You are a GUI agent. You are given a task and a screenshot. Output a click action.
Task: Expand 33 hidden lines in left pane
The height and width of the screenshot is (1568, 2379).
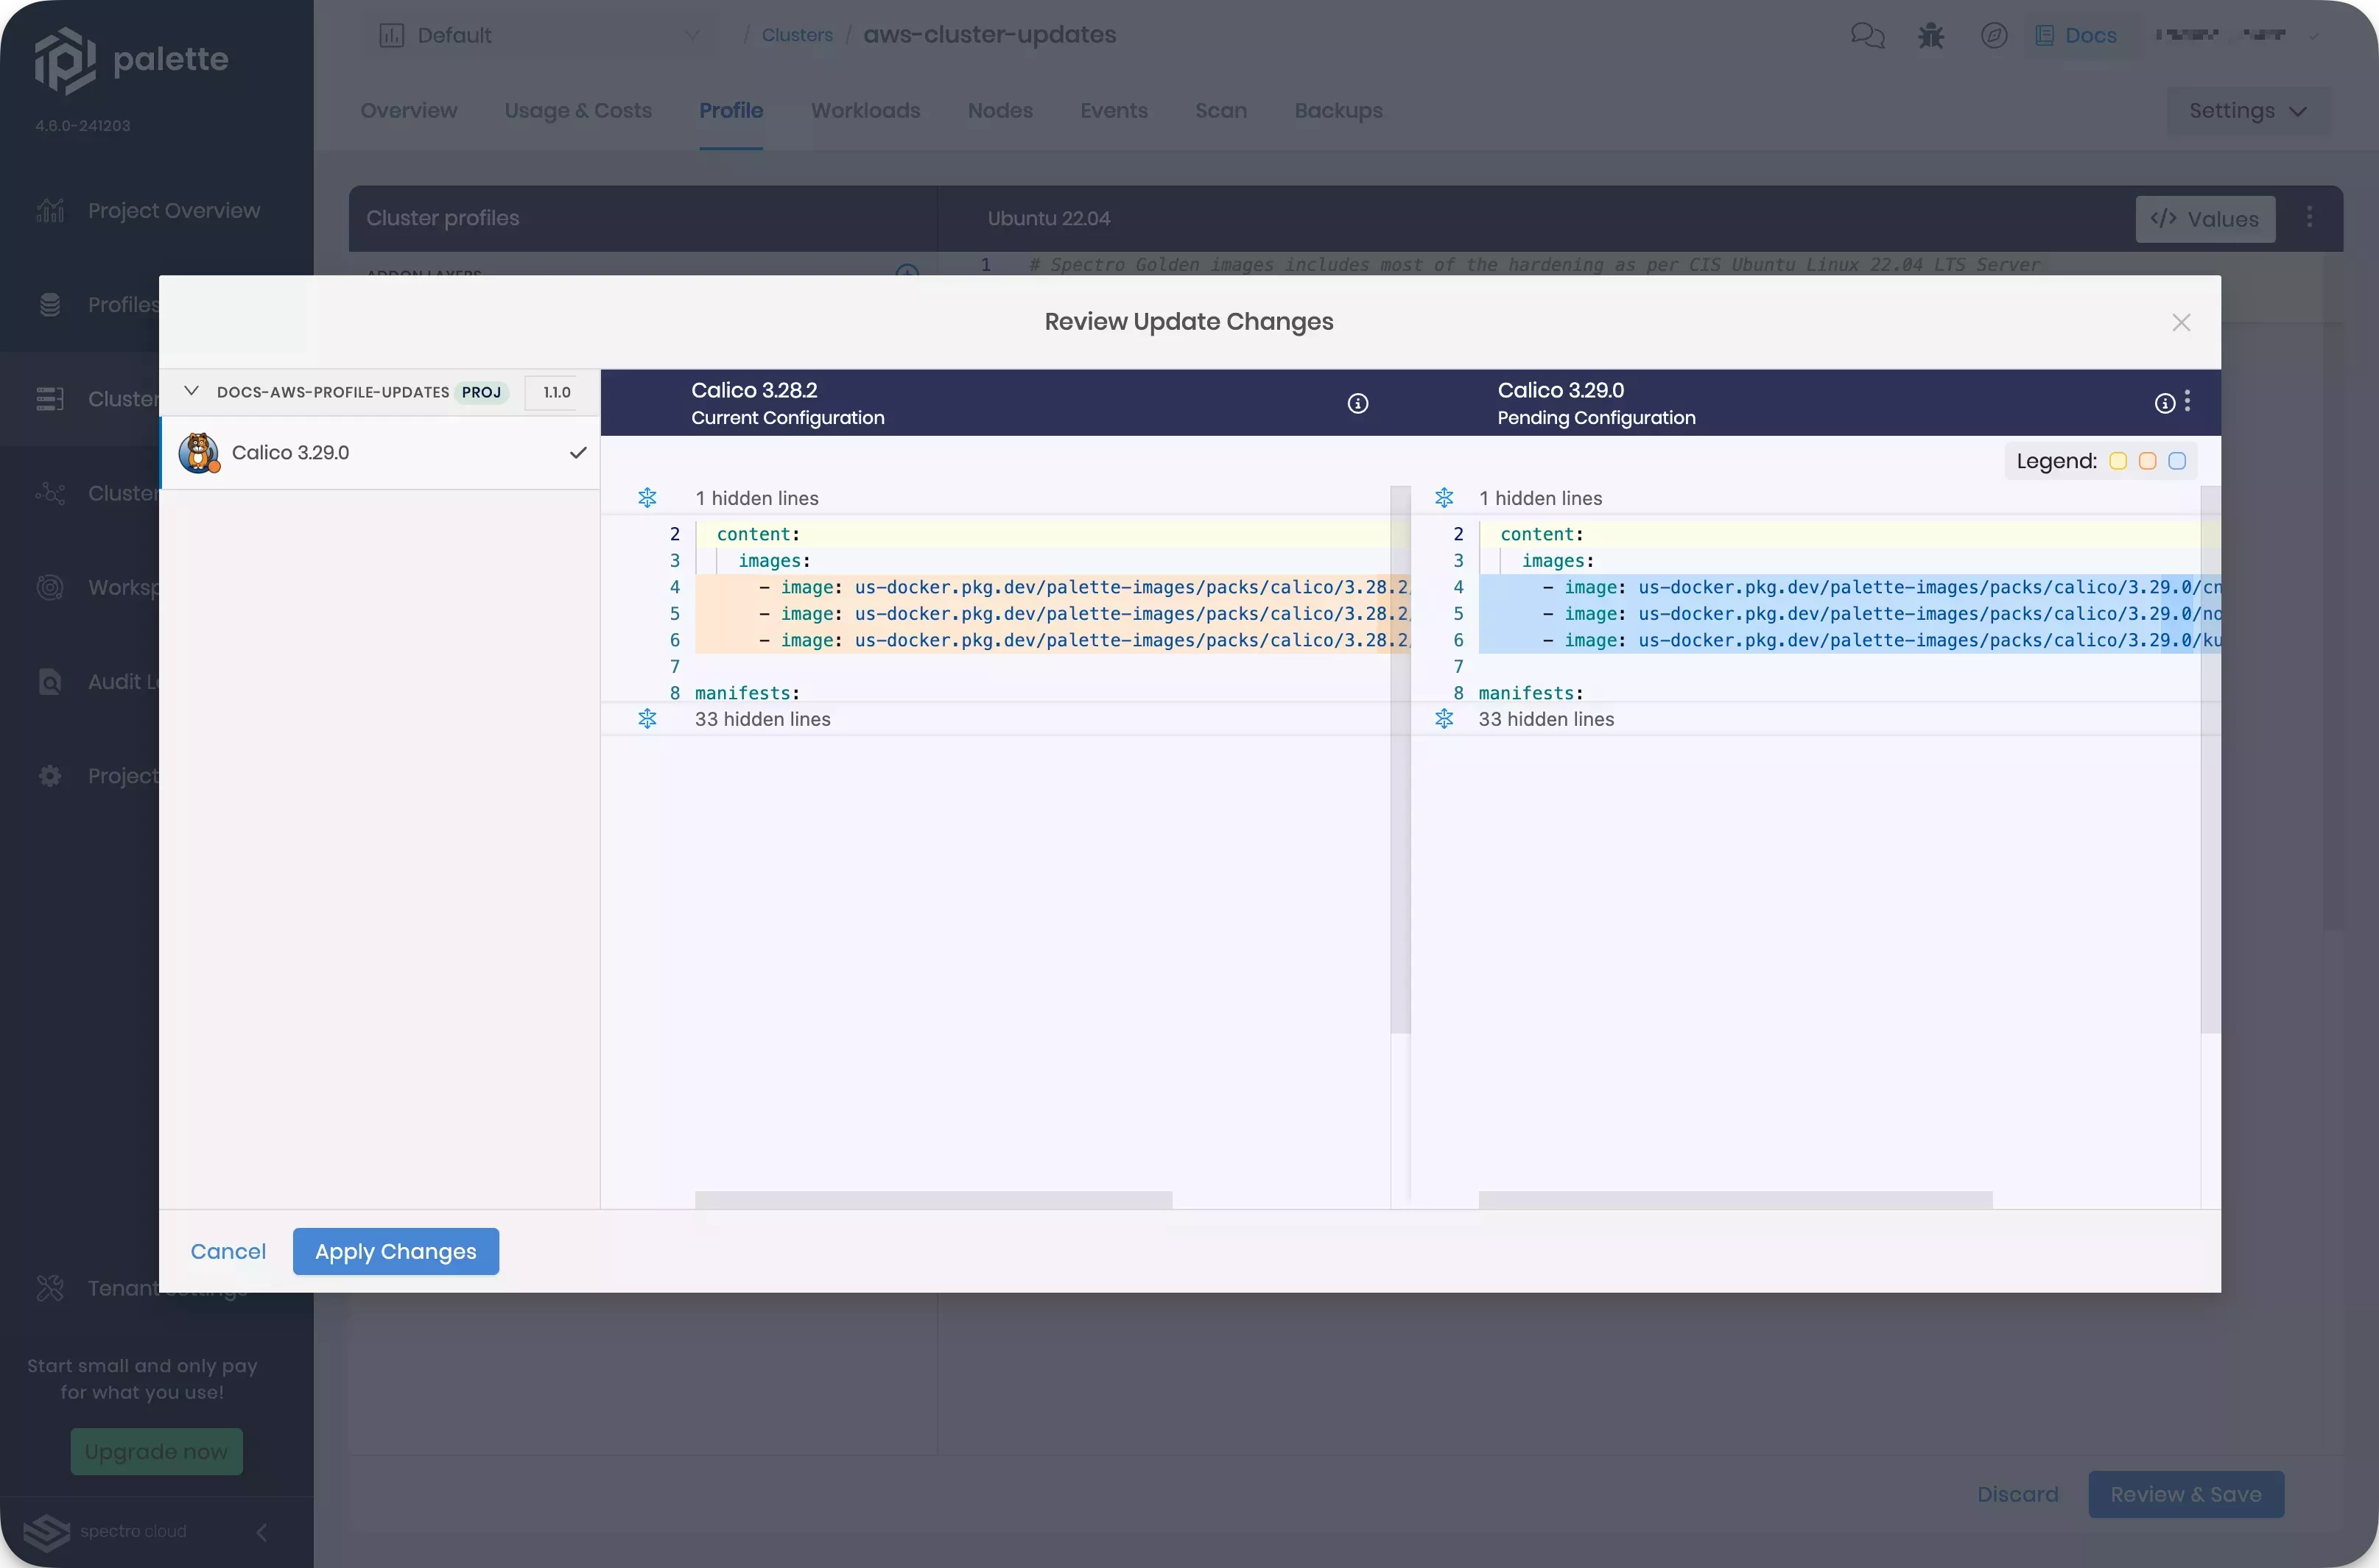647,719
